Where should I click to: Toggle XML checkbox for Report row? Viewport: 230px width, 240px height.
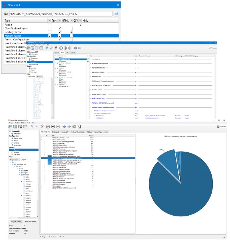pos(80,25)
